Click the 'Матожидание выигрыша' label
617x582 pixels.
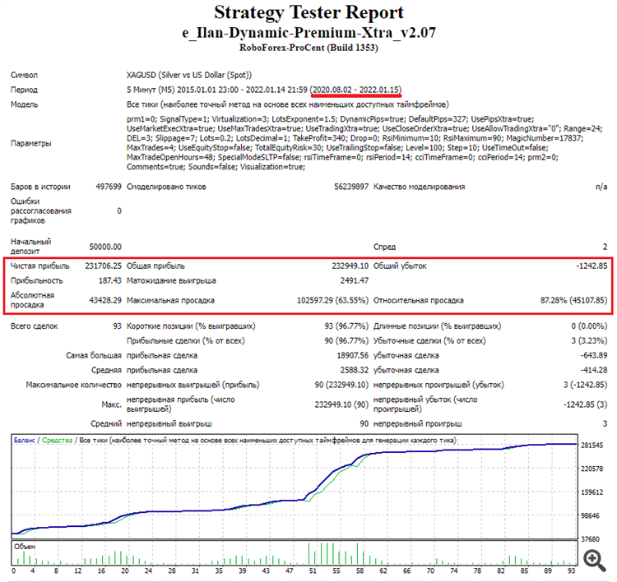tap(171, 281)
